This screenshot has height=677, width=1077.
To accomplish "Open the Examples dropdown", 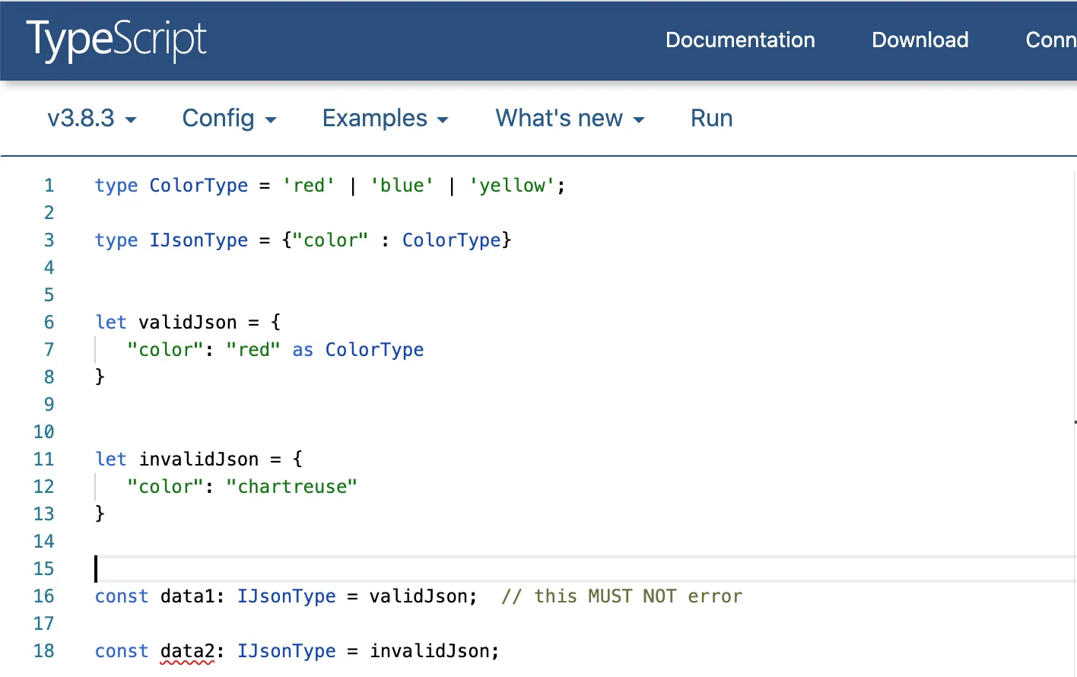I will [385, 119].
